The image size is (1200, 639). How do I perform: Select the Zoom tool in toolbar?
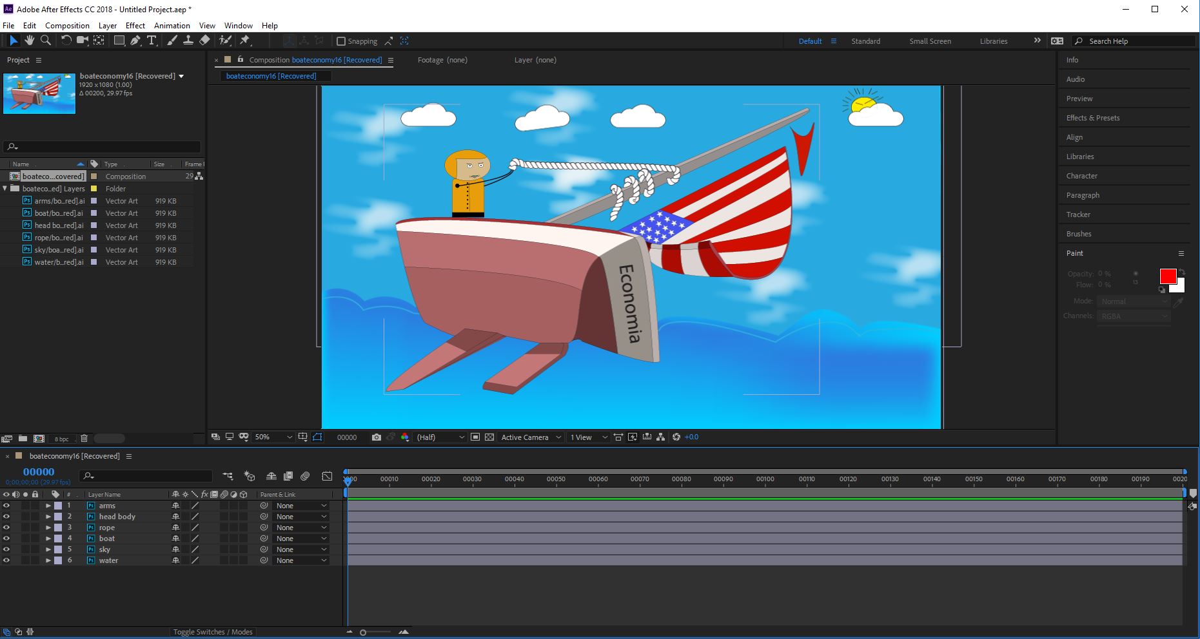point(46,41)
